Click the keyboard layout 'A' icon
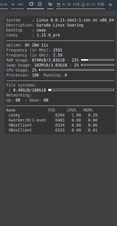This screenshot has width=117, height=226. (x=40, y=4)
